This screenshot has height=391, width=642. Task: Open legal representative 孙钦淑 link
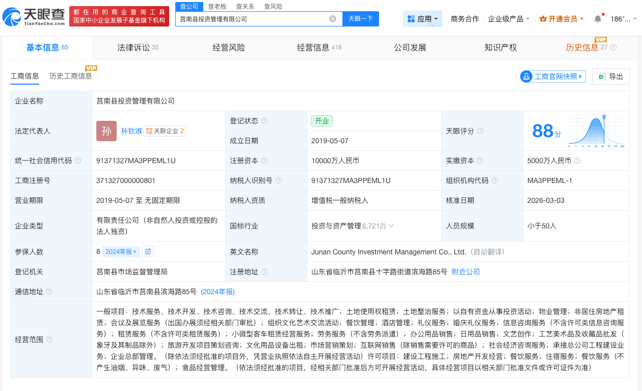(x=131, y=131)
